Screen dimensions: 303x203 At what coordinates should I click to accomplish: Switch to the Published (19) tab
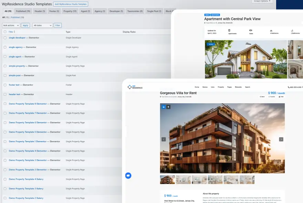[x=23, y=11]
